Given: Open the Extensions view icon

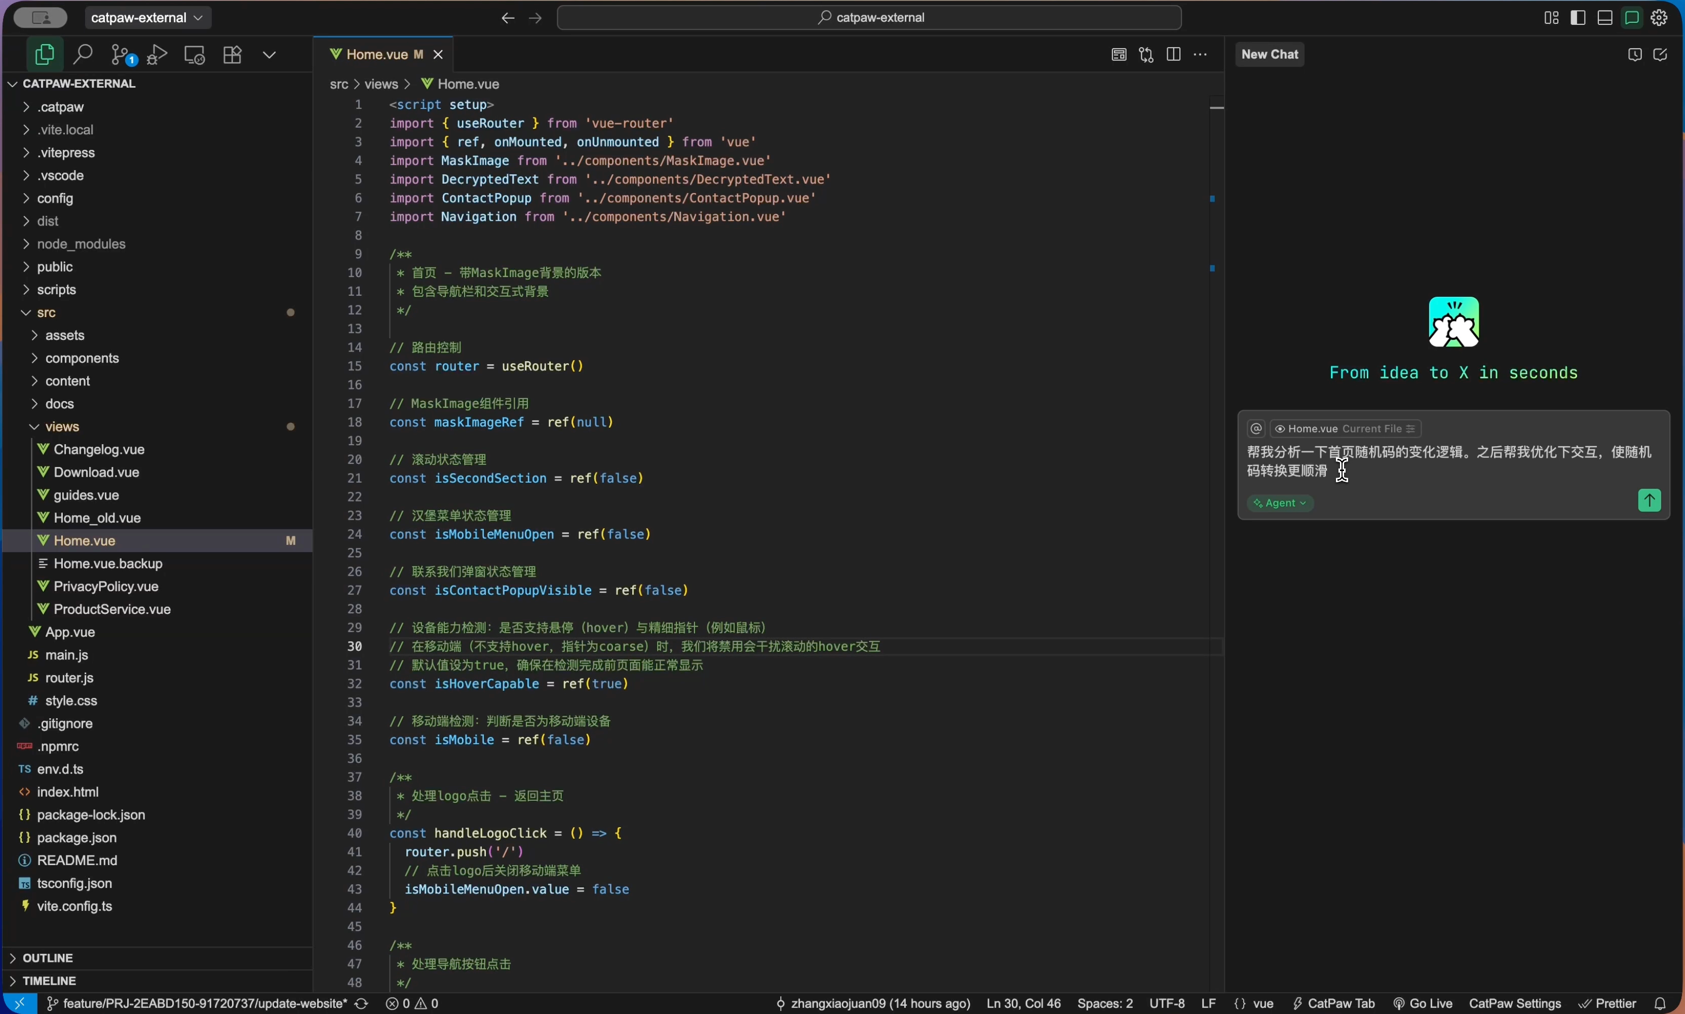Looking at the screenshot, I should click(233, 55).
